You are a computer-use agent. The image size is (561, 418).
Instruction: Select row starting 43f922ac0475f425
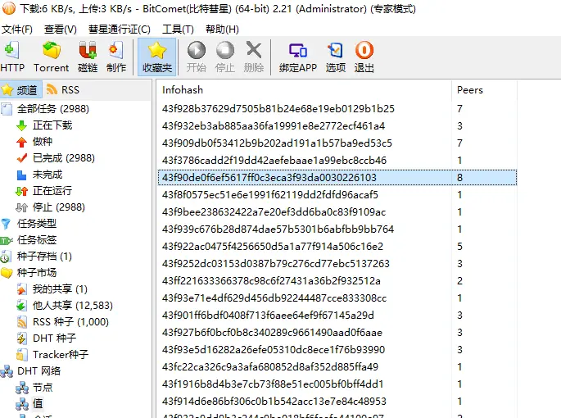(x=337, y=246)
